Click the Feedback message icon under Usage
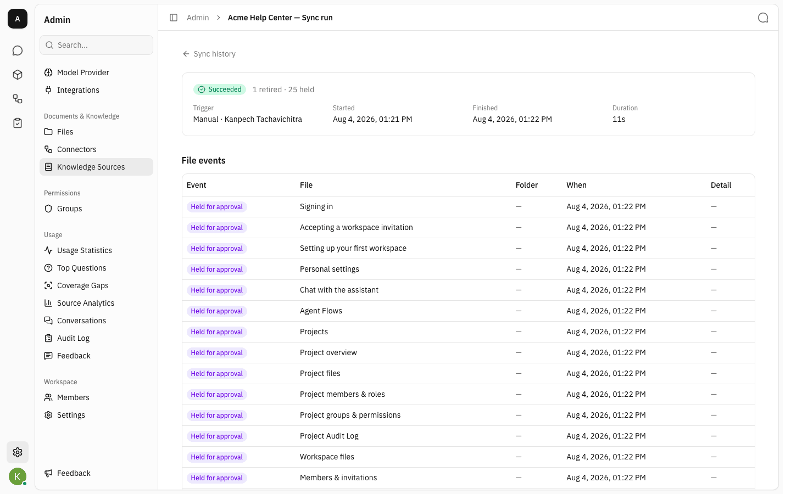791x494 pixels. click(x=48, y=356)
